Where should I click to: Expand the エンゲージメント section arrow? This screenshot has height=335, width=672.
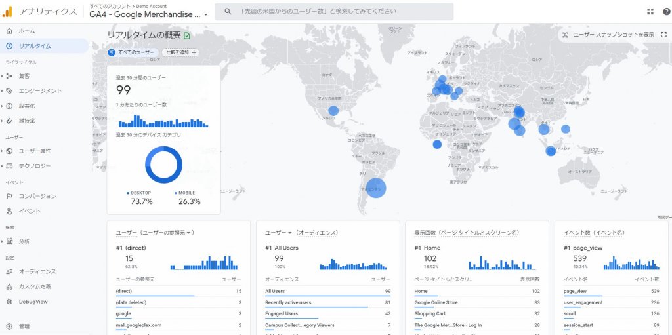coord(2,91)
